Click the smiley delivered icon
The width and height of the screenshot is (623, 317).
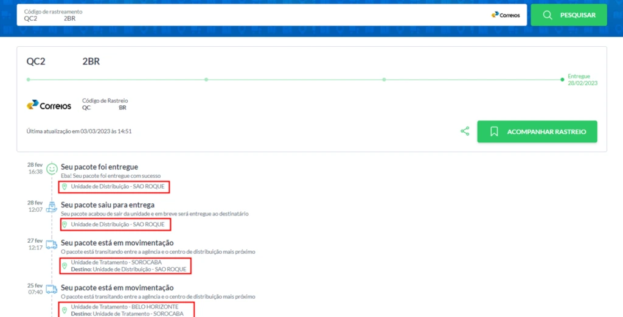[52, 169]
